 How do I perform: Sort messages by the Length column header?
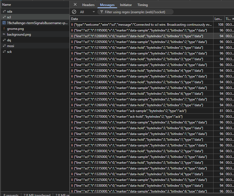(x=219, y=19)
